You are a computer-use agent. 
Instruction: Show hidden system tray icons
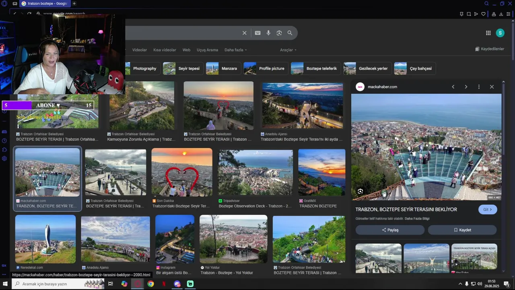460,284
